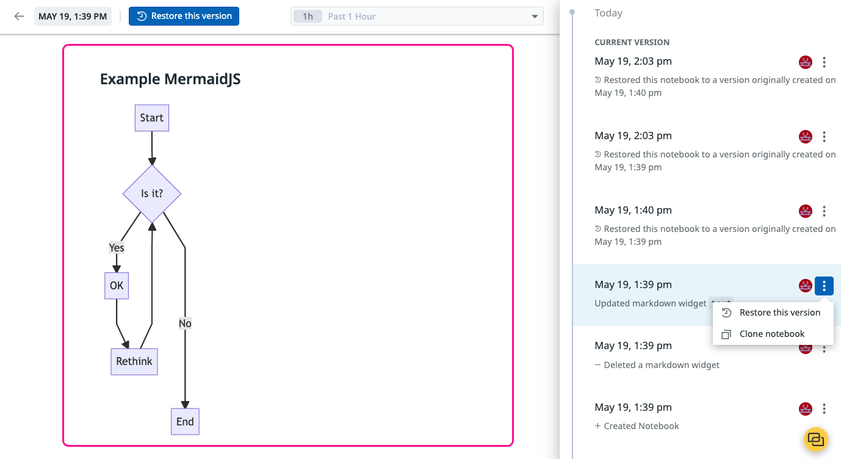Click user avatar on Updated markdown widget entry
This screenshot has height=459, width=841.
(806, 285)
